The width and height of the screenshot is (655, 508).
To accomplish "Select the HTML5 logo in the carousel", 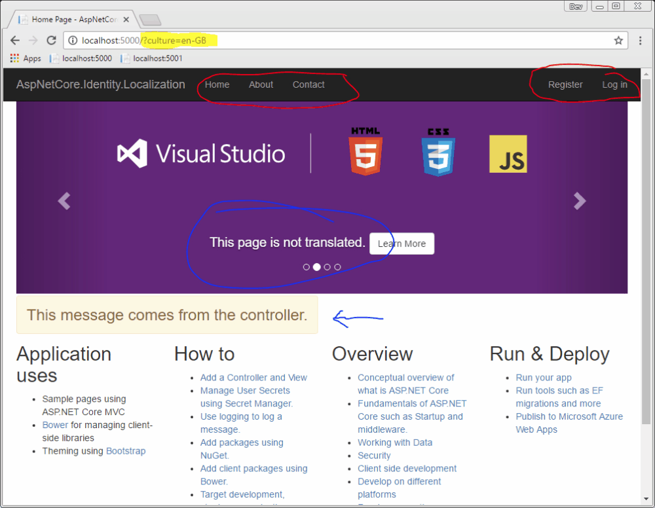I will [x=365, y=152].
